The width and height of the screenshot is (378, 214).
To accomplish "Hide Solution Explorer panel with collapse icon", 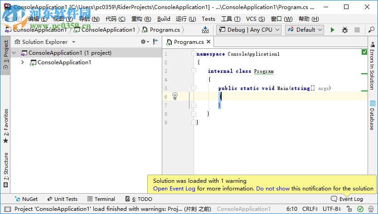I will 155,42.
